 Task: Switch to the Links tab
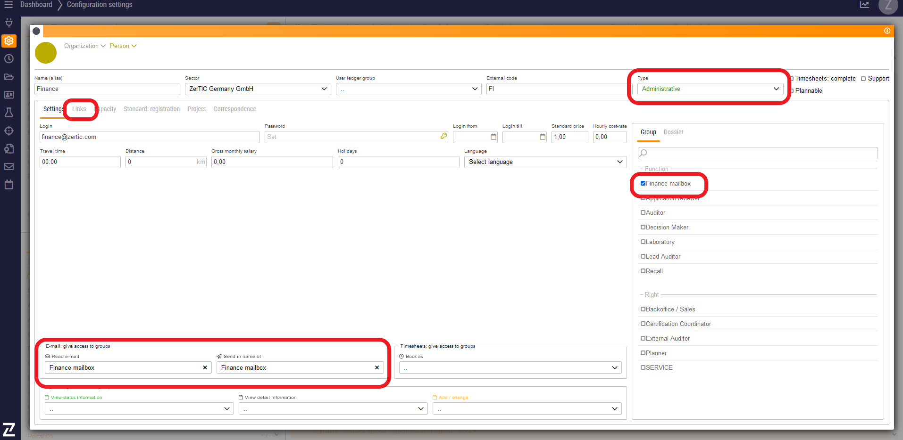click(x=79, y=109)
